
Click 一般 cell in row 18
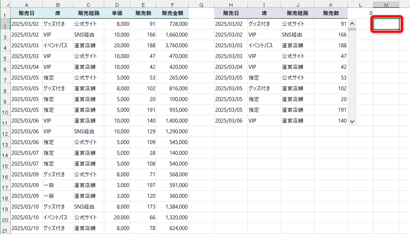pos(58,196)
